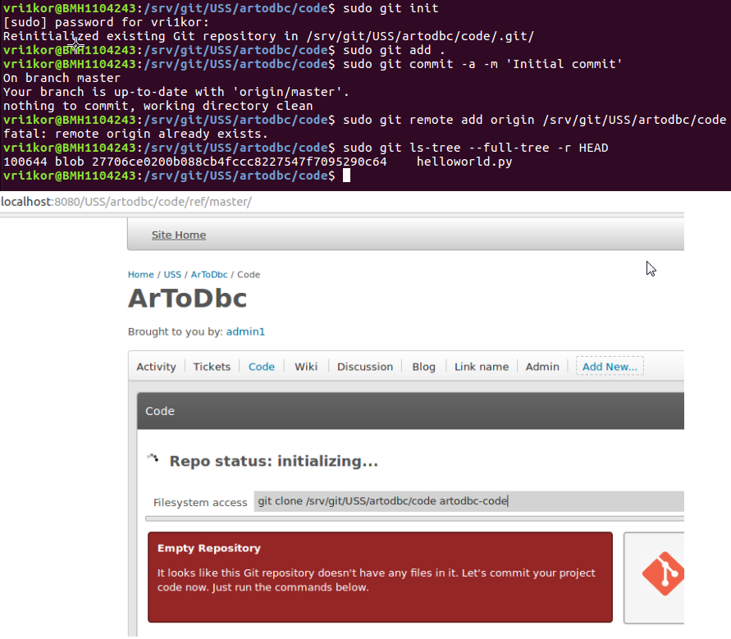Open the Tickets tab

point(212,367)
